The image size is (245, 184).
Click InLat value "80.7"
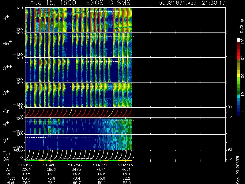26,178
